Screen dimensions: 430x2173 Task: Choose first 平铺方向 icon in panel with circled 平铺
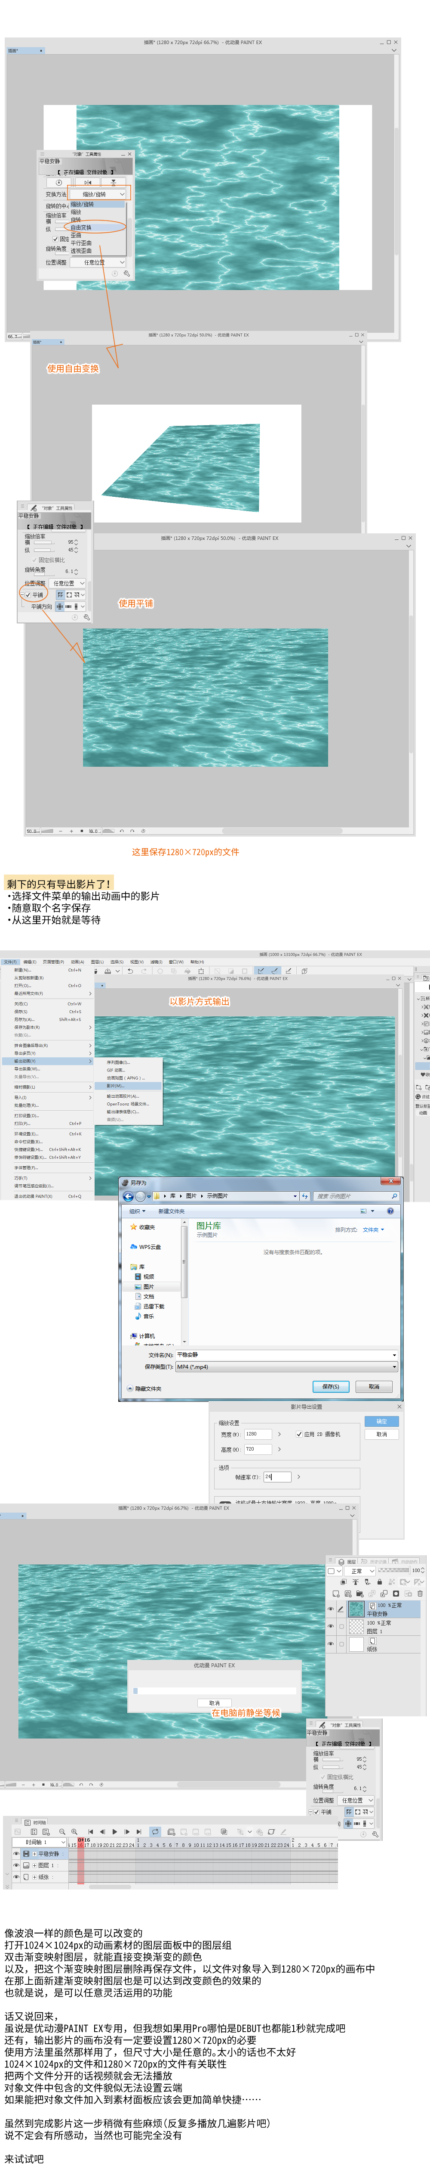tap(61, 607)
